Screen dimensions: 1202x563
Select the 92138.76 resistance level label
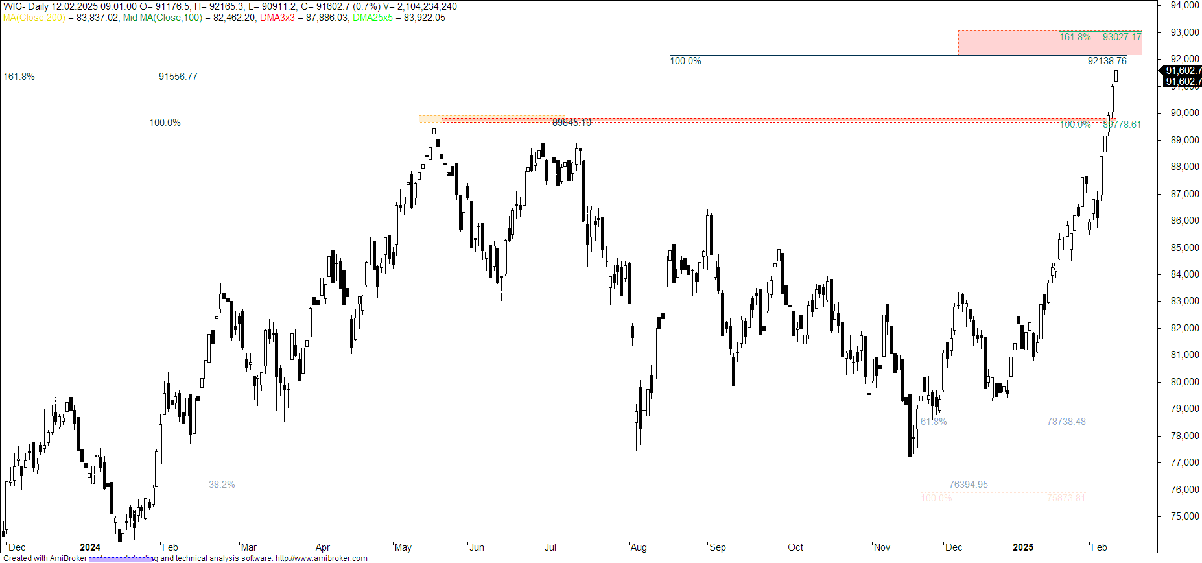coord(1107,61)
